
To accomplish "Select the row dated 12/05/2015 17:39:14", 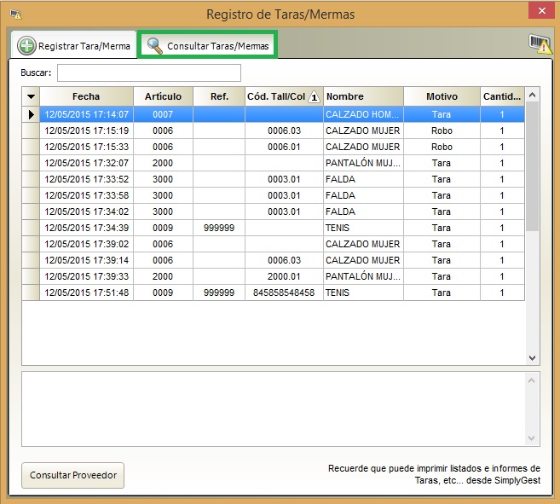I will (274, 260).
